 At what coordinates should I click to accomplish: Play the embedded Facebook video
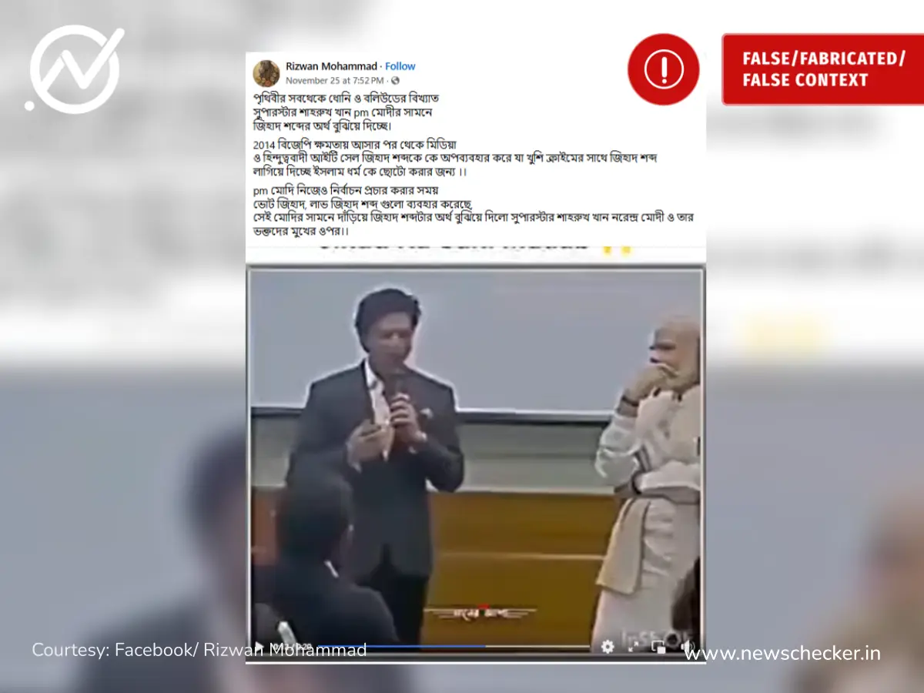tap(259, 647)
